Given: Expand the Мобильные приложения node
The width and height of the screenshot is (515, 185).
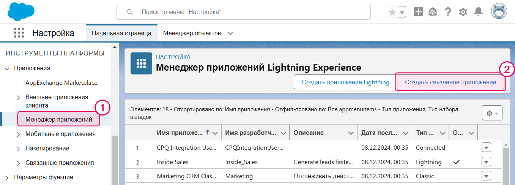Looking at the screenshot, I should point(18,134).
